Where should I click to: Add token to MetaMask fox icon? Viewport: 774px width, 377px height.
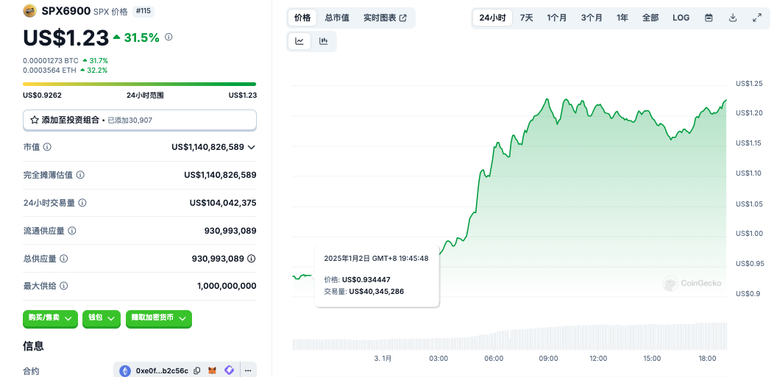click(213, 370)
